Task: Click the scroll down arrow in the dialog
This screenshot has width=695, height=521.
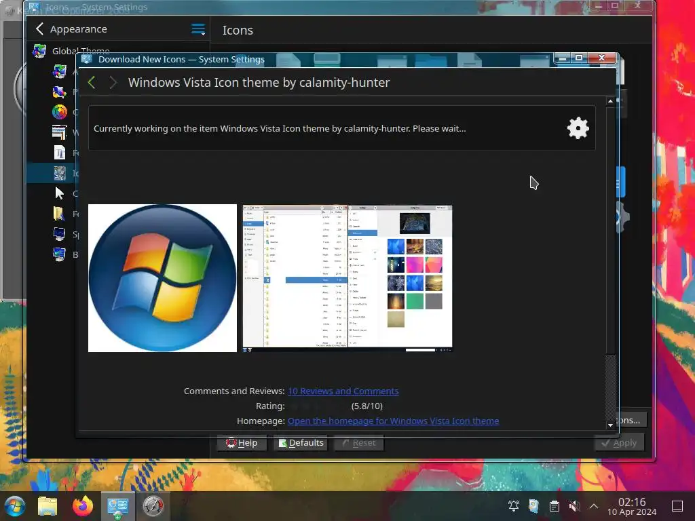Action: 610,425
